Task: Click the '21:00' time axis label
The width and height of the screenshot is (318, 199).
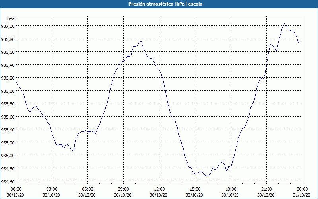Action: coord(266,189)
